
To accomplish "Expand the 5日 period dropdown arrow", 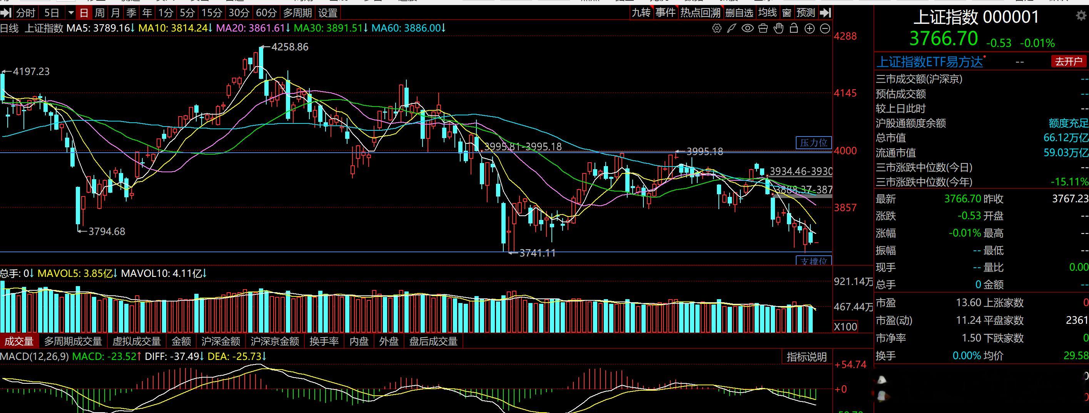I will tap(70, 13).
